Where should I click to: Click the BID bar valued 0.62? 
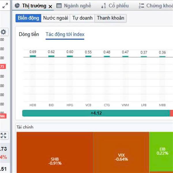(x=51, y=57)
